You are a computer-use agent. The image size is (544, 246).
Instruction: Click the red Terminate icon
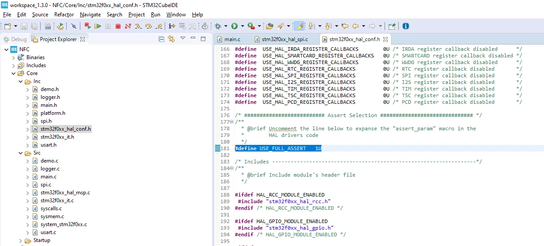coord(118,26)
